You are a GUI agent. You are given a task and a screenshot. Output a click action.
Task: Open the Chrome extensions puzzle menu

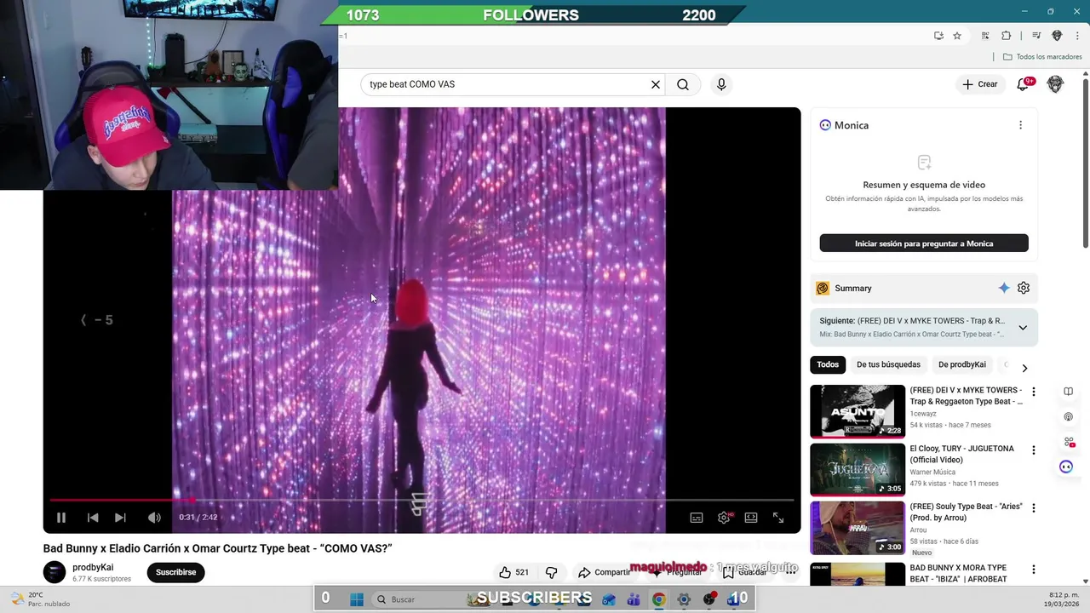click(1006, 36)
